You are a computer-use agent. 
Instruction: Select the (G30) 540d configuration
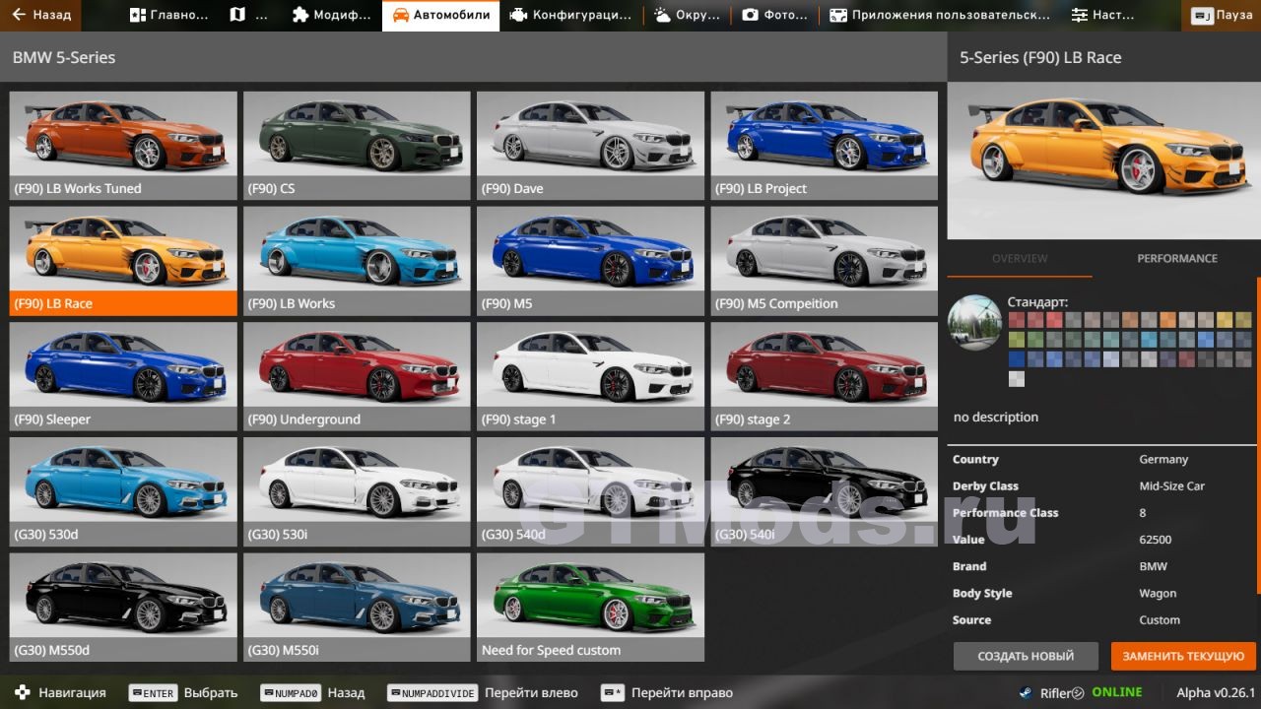(590, 492)
